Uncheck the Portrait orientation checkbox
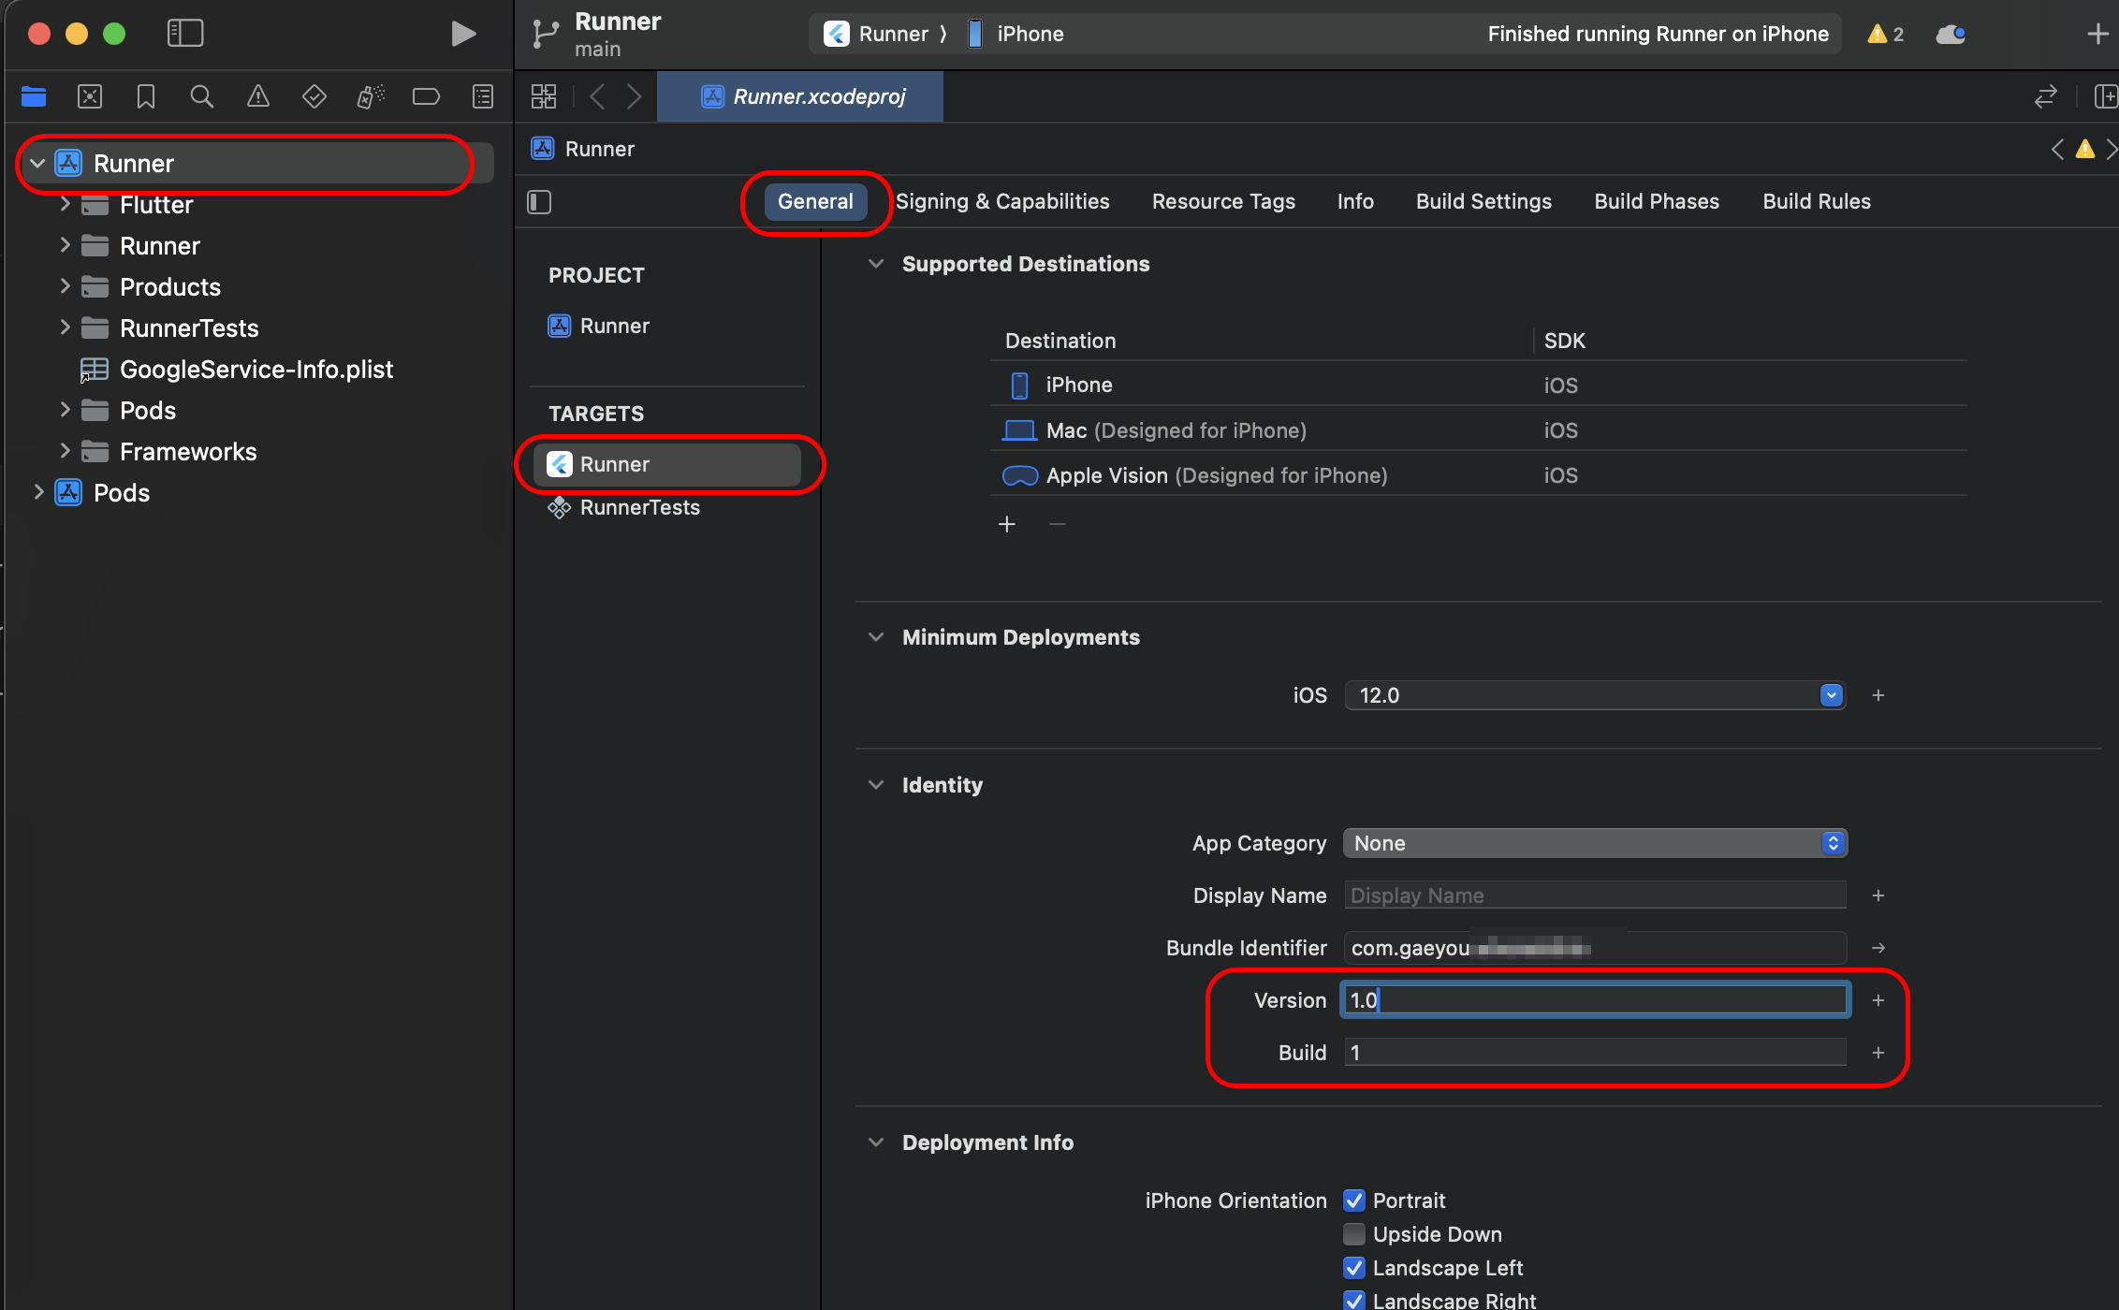2119x1310 pixels. click(x=1353, y=1201)
